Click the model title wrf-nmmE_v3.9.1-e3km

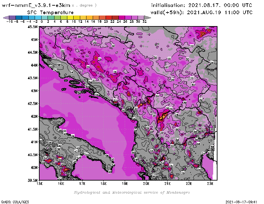[x=36, y=5]
